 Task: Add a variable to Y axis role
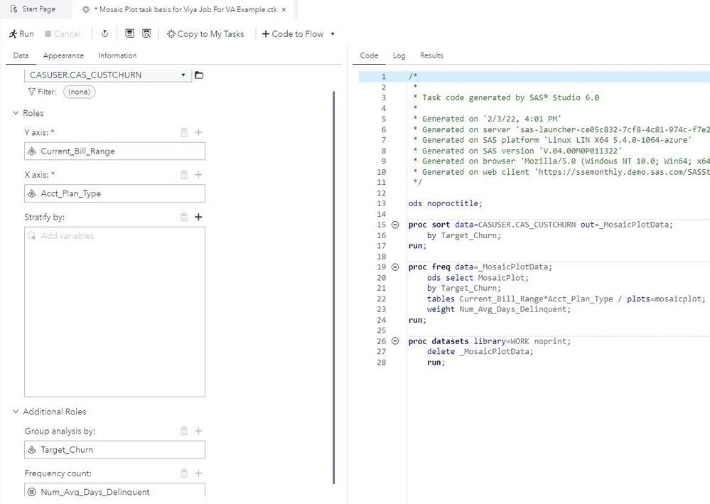pos(198,132)
